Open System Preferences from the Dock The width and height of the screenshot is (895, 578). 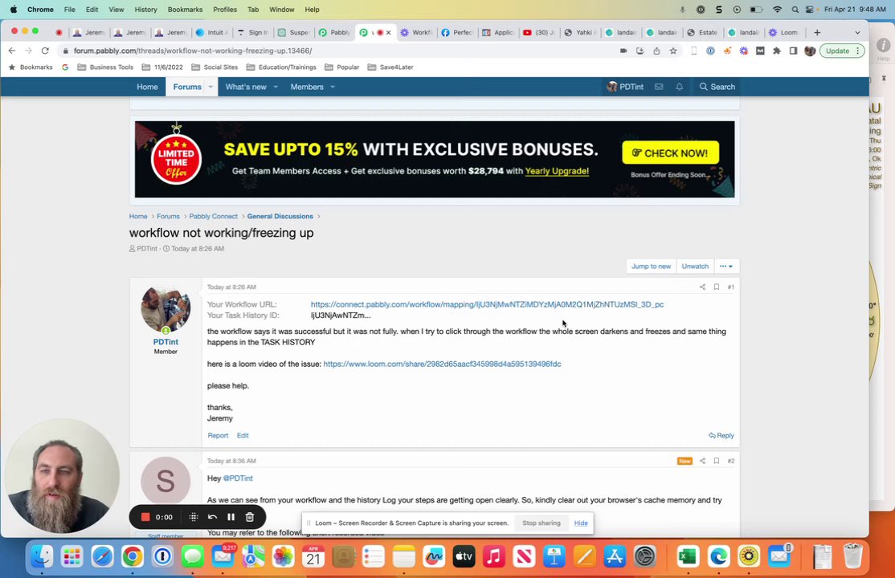coord(645,556)
